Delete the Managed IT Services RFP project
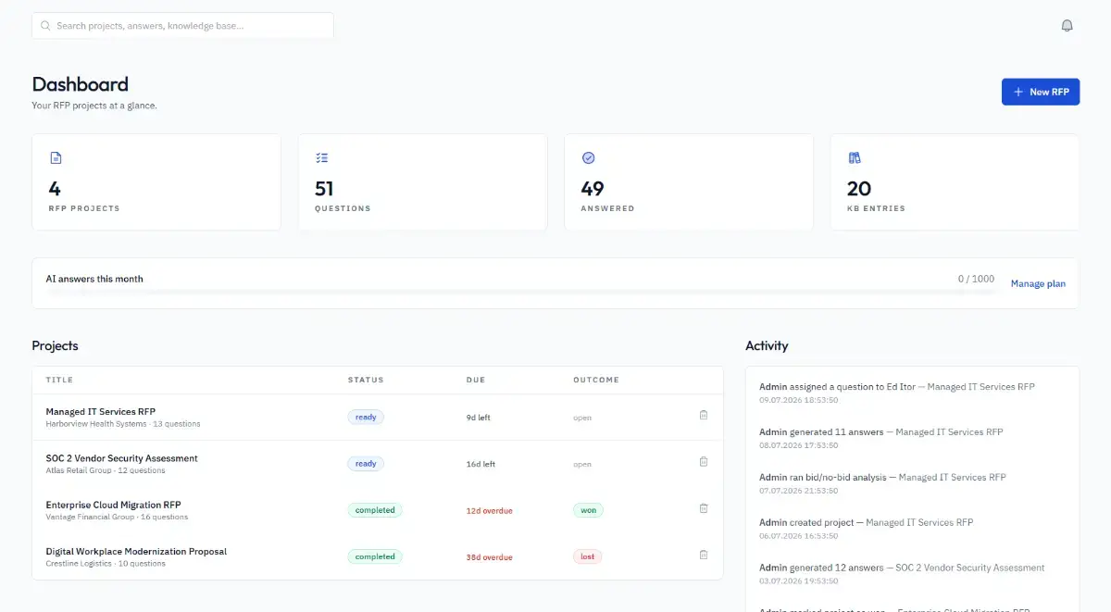This screenshot has width=1111, height=612. point(703,416)
